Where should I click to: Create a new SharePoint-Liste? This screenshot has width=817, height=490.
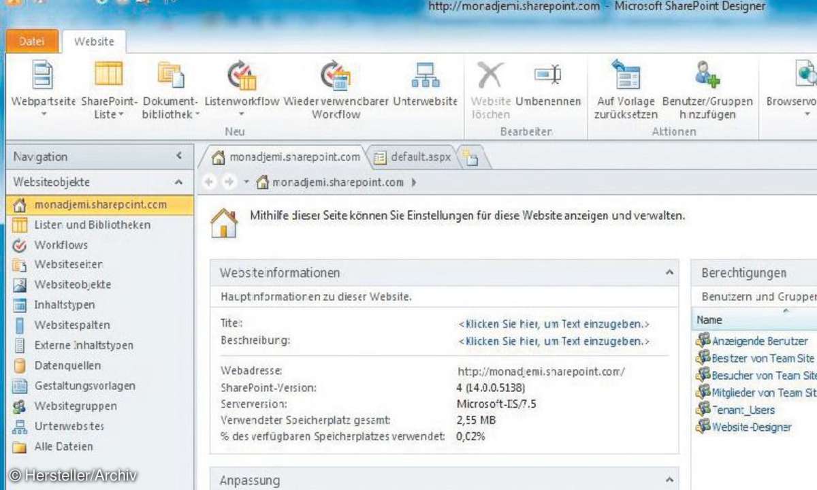click(109, 75)
